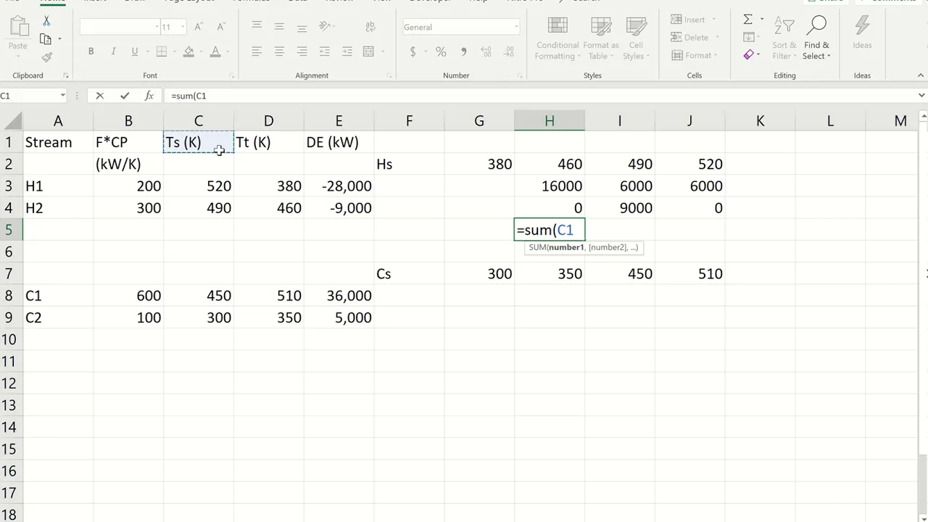Decrease indent in the Alignment group

(x=325, y=51)
